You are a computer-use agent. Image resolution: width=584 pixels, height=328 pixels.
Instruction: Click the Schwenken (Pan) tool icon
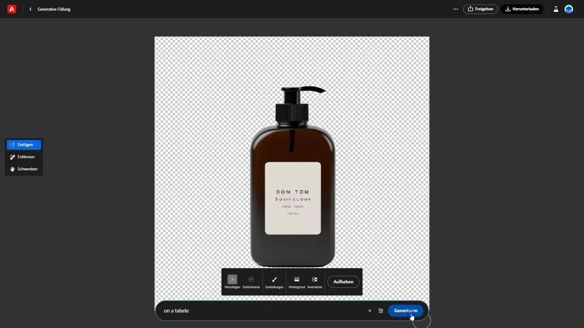point(12,169)
